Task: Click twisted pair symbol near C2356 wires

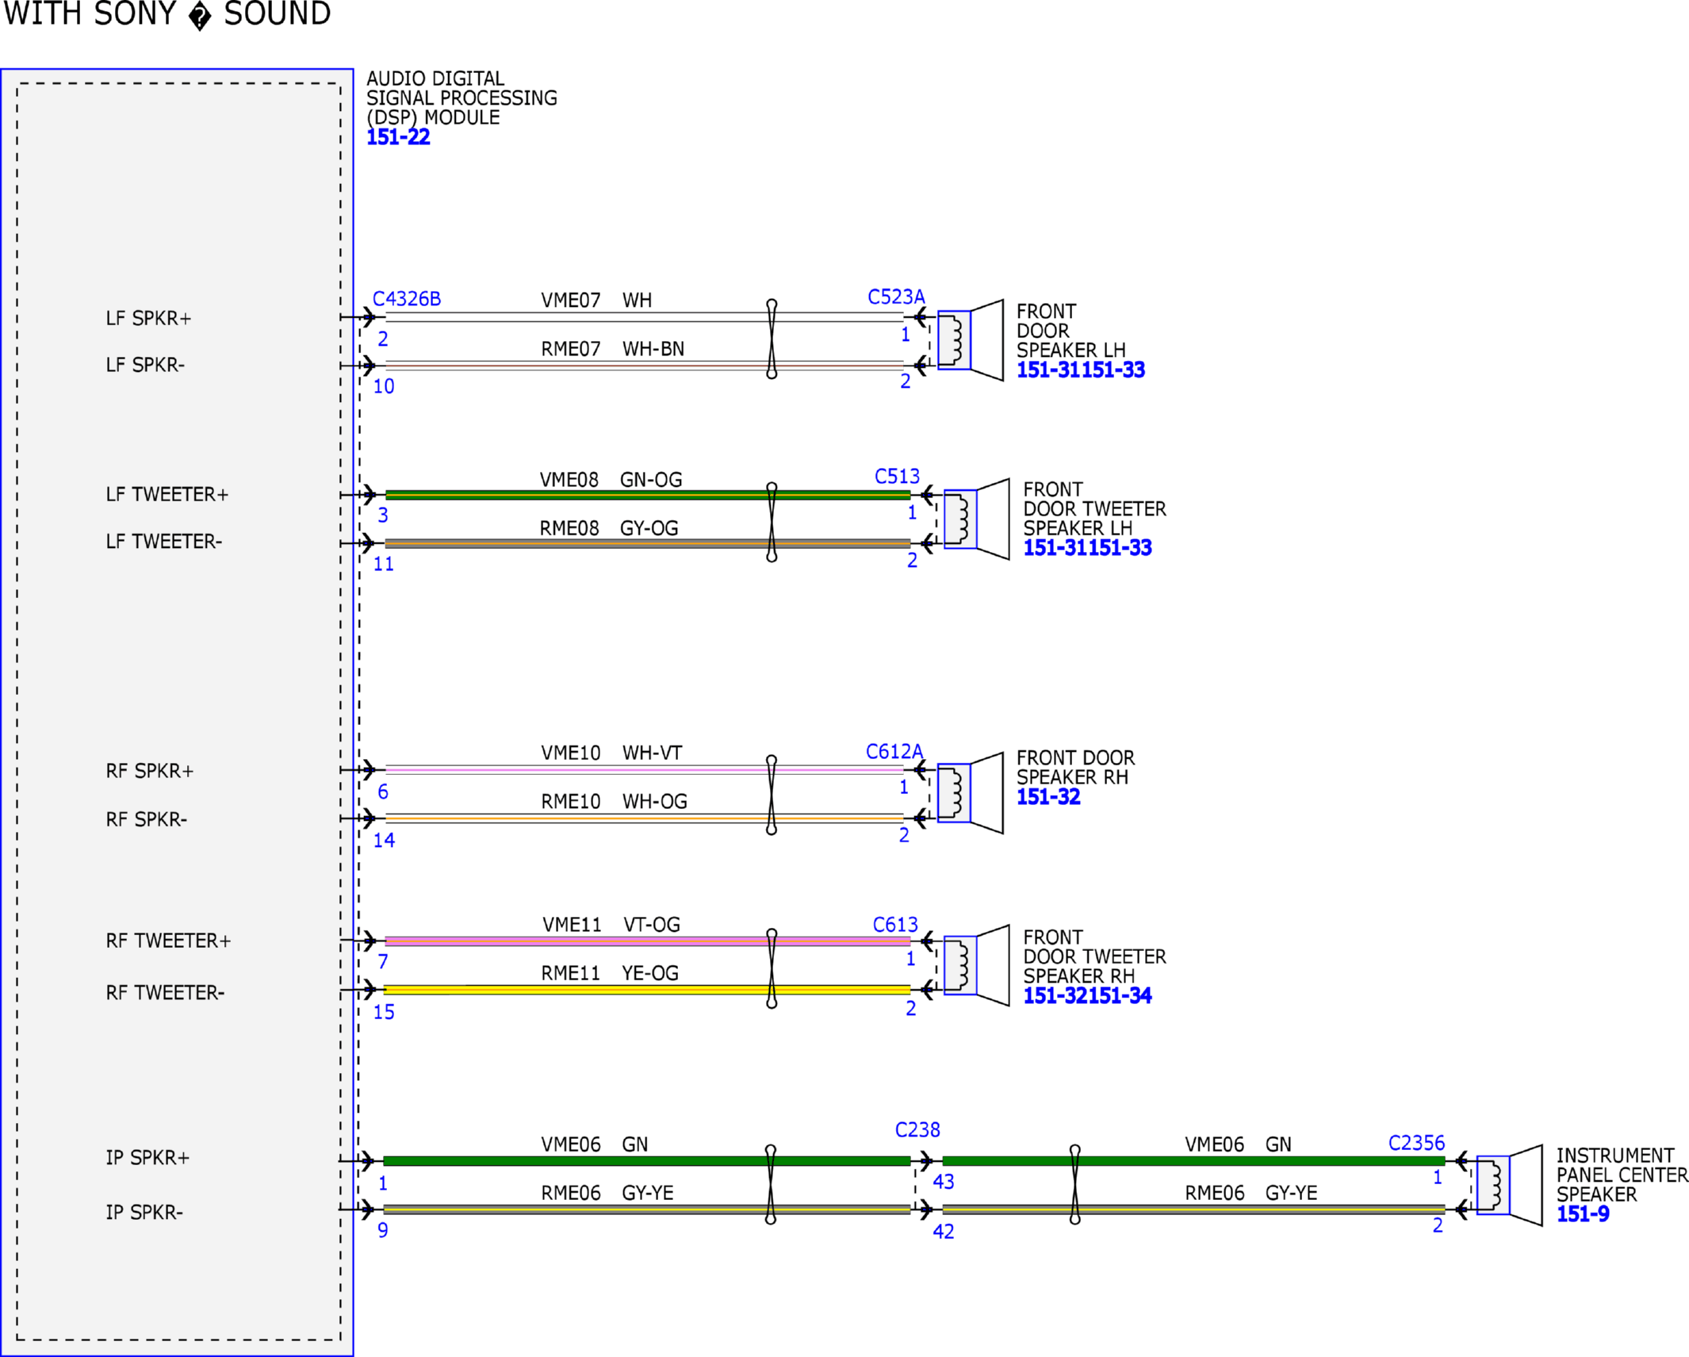Action: coord(1074,1184)
